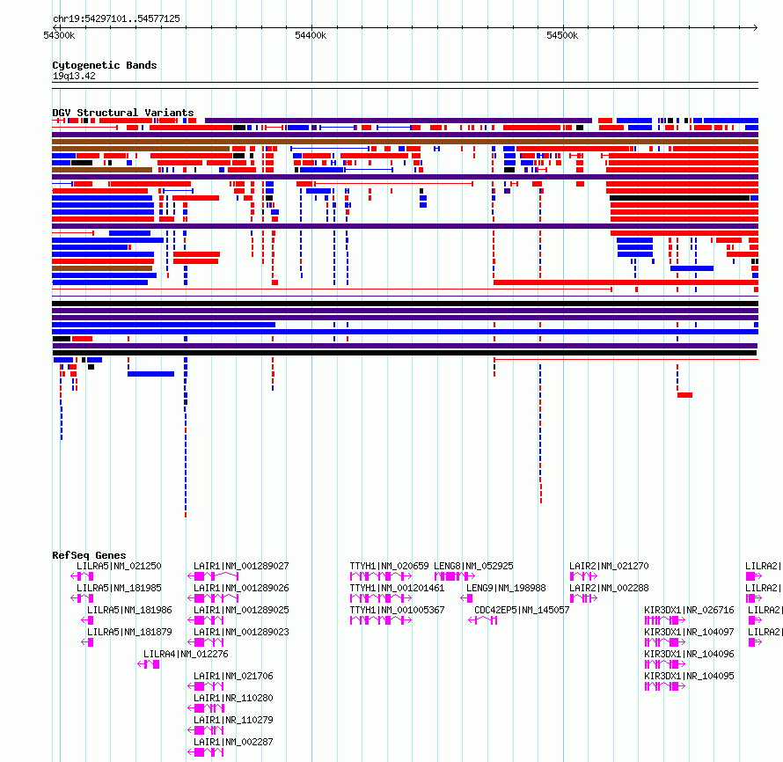Select the TTYH1|NM_001201461 label

coord(397,589)
